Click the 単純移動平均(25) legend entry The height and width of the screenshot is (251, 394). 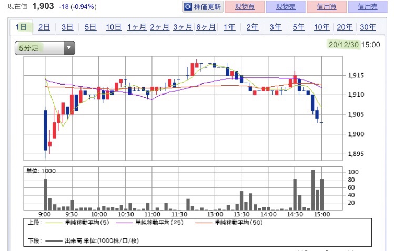coord(150,223)
